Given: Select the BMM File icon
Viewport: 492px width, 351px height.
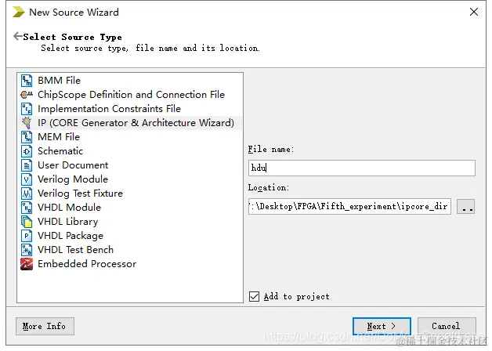Looking at the screenshot, I should pyautogui.click(x=27, y=81).
